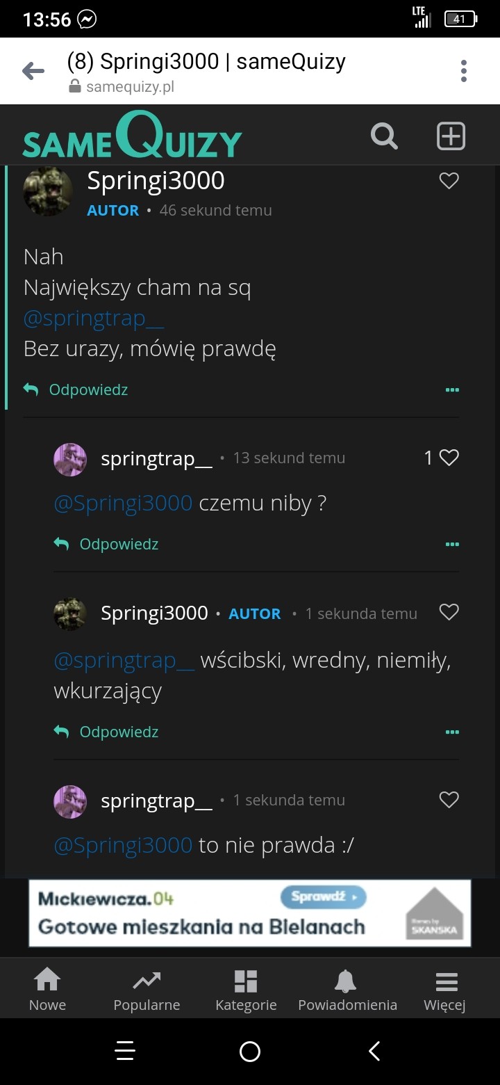The height and width of the screenshot is (1085, 500).
Task: Tap the reply arrow under "czemu niby ?"
Action: pos(62,545)
